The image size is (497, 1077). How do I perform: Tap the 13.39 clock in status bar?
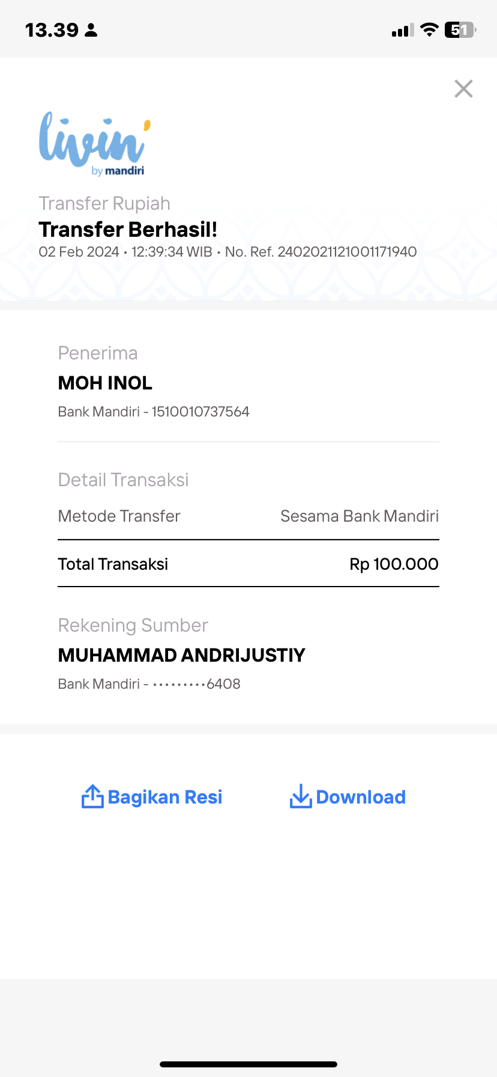52,30
